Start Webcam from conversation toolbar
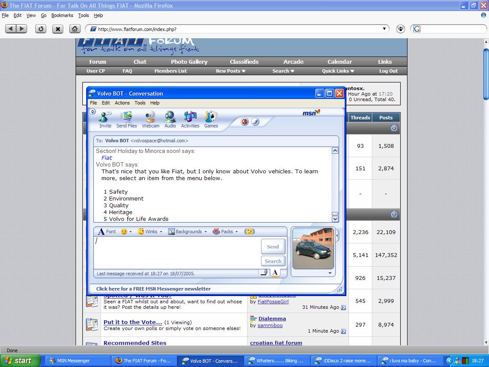Viewport: 489px width, 367px height. pyautogui.click(x=151, y=119)
